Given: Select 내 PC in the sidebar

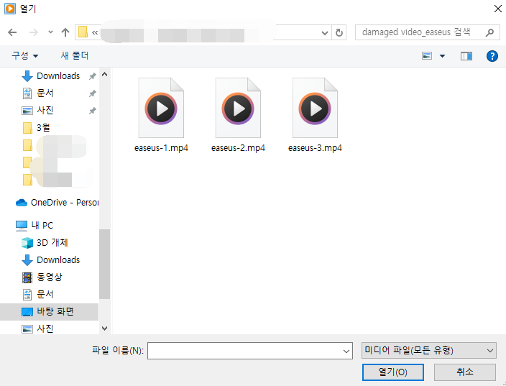Looking at the screenshot, I should pos(42,225).
